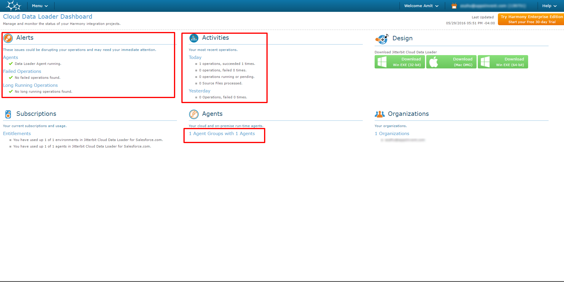
Task: Click the Agents section icon
Action: tap(194, 114)
